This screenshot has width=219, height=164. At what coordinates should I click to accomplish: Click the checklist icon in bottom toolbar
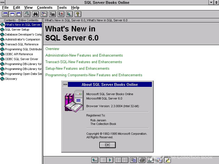pyautogui.click(x=159, y=160)
